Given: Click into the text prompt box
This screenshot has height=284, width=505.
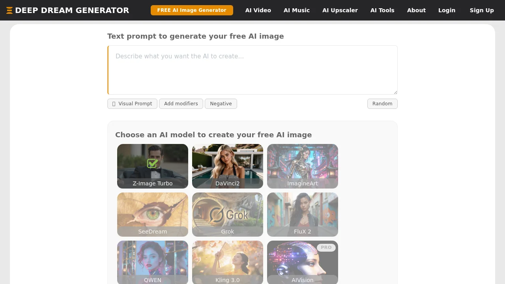Looking at the screenshot, I should pyautogui.click(x=252, y=70).
